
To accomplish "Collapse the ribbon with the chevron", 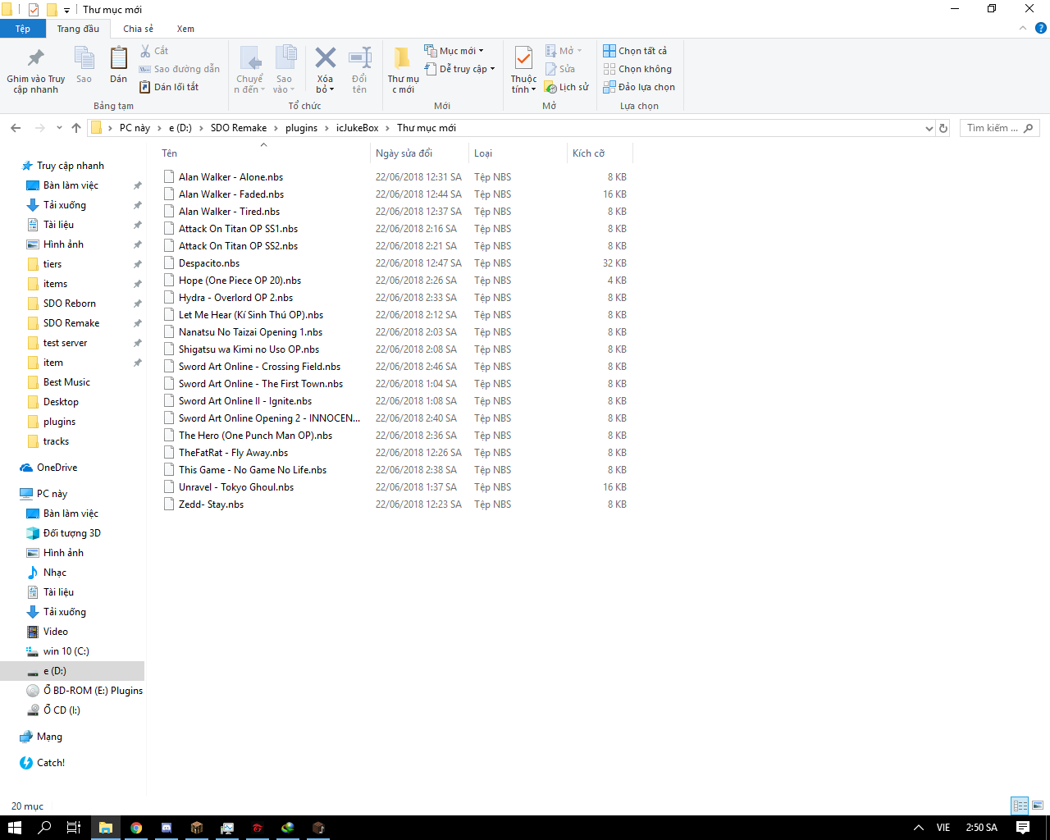I will (x=1022, y=28).
